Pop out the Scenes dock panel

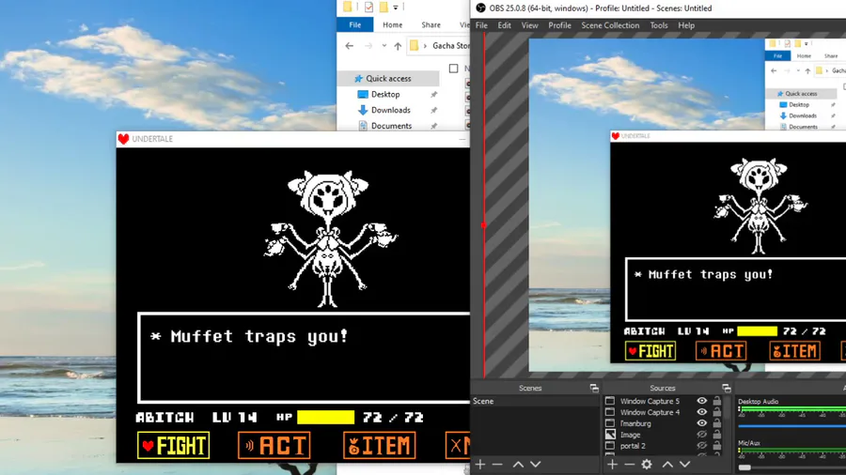(594, 389)
